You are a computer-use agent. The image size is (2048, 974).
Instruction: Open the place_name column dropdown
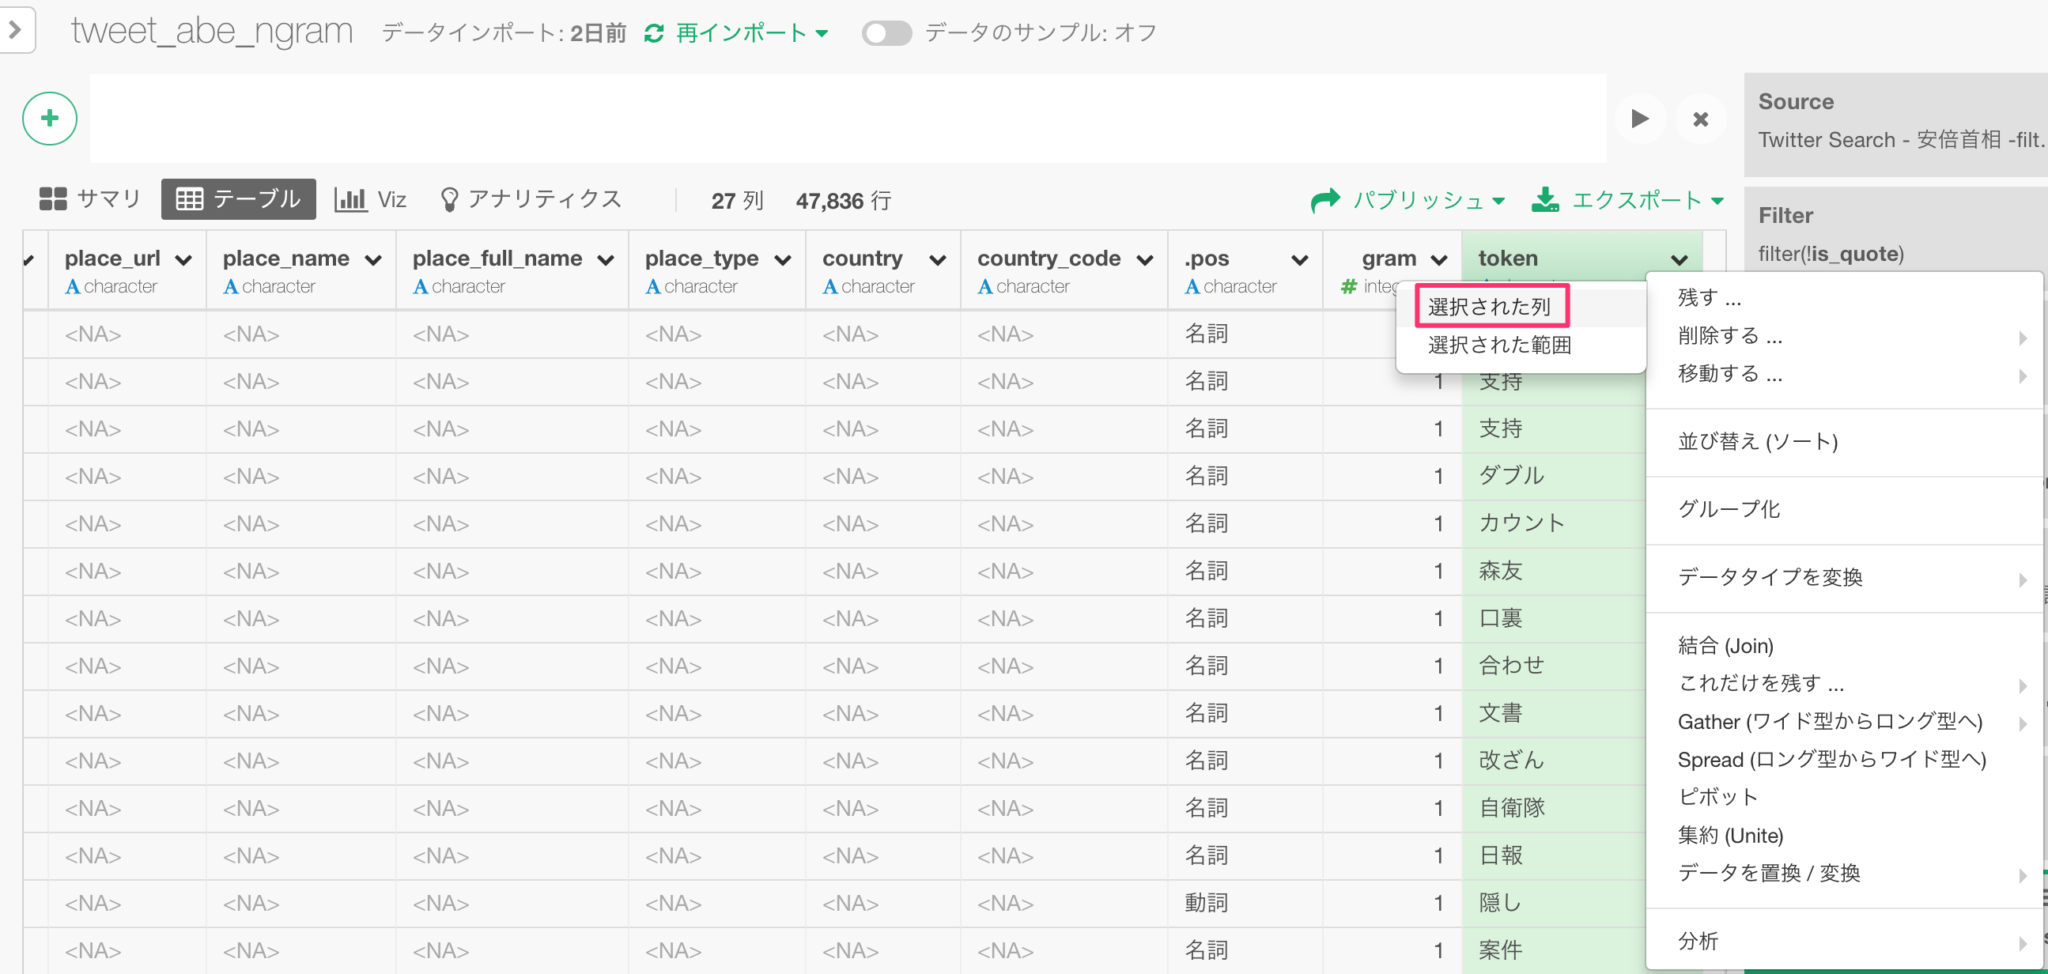point(373,260)
